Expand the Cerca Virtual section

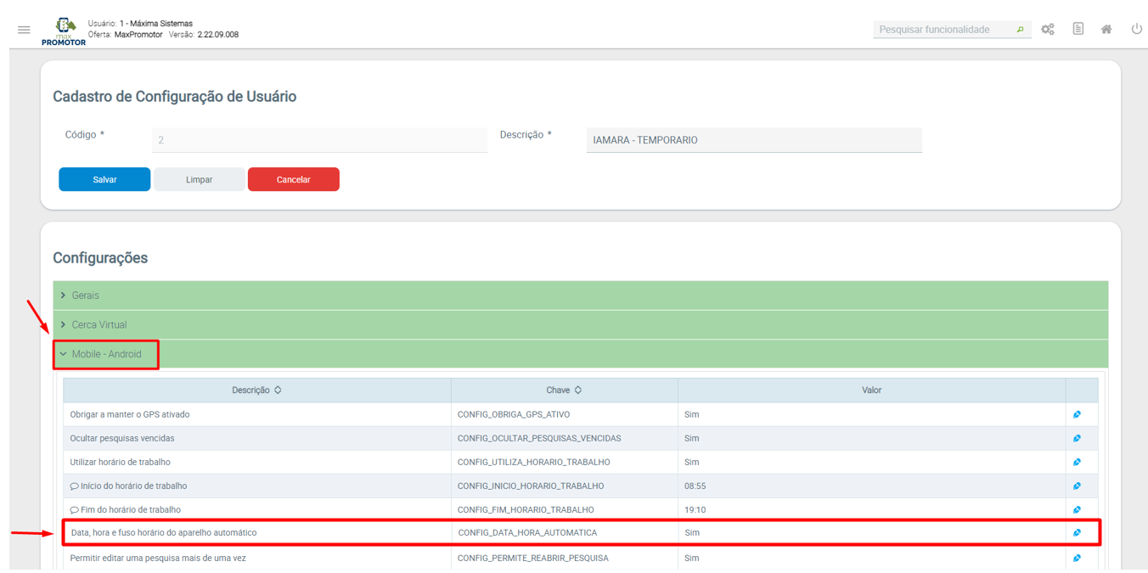click(98, 324)
